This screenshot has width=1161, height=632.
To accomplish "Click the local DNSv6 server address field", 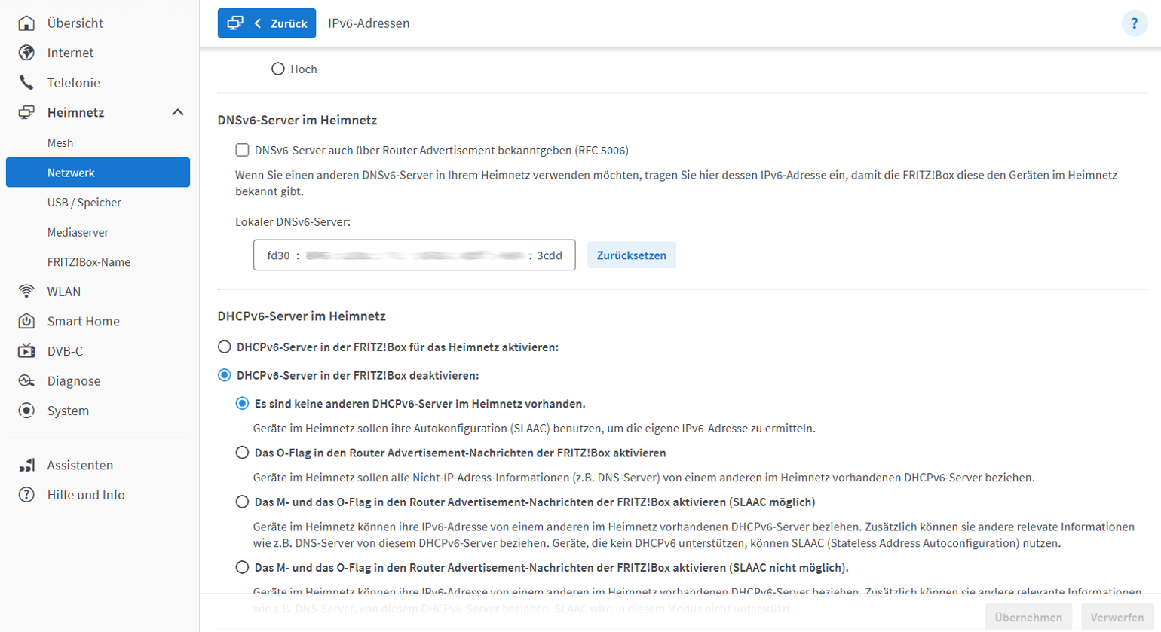I will coord(414,255).
